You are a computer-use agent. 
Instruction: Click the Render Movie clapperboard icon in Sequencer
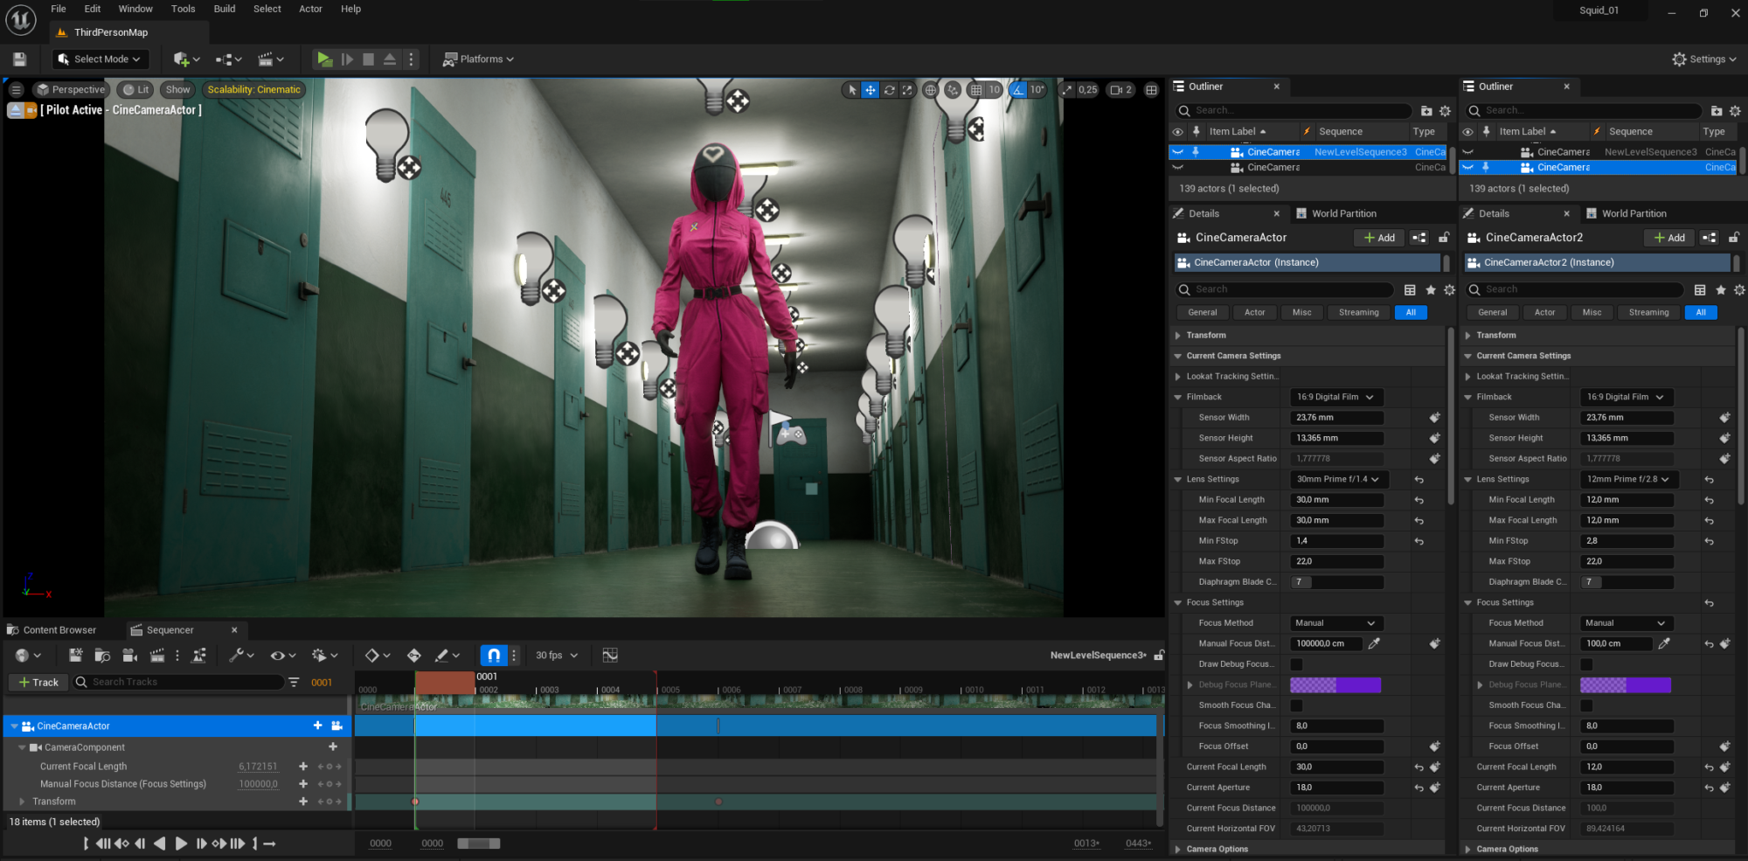pyautogui.click(x=157, y=655)
